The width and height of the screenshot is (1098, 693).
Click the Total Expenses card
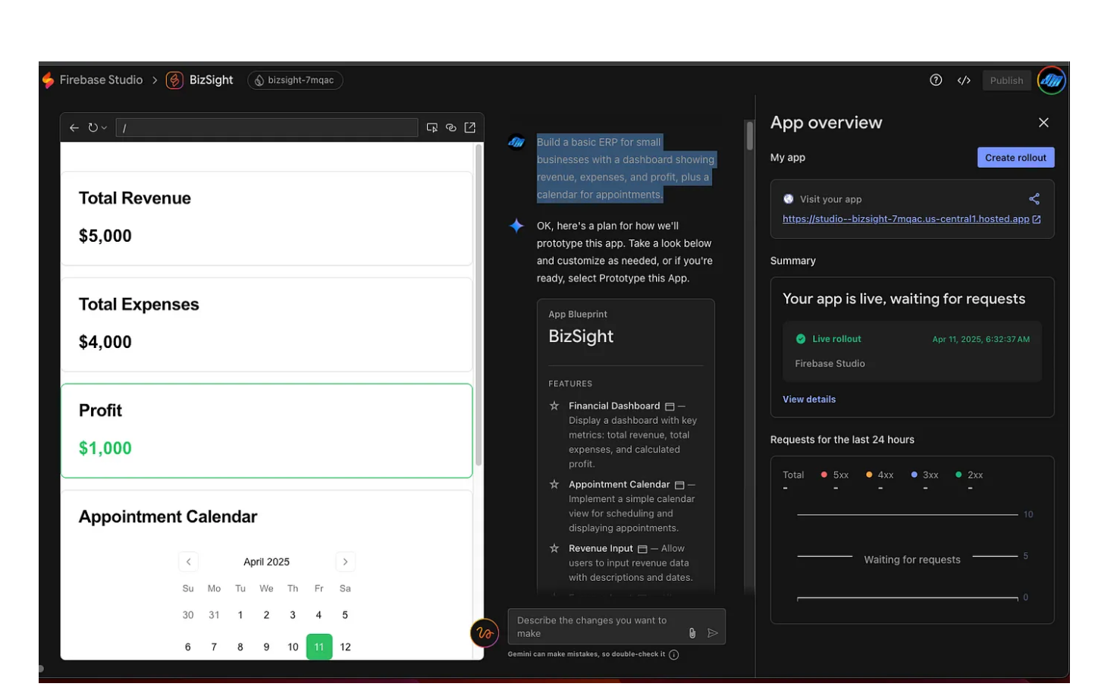(x=267, y=325)
